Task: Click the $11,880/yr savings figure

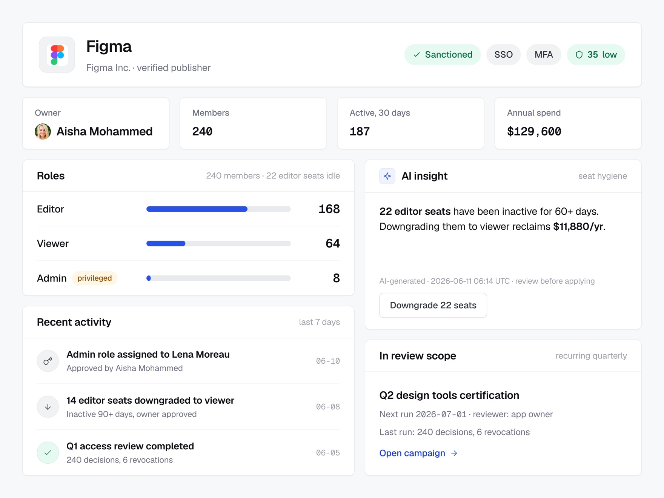Action: (578, 227)
